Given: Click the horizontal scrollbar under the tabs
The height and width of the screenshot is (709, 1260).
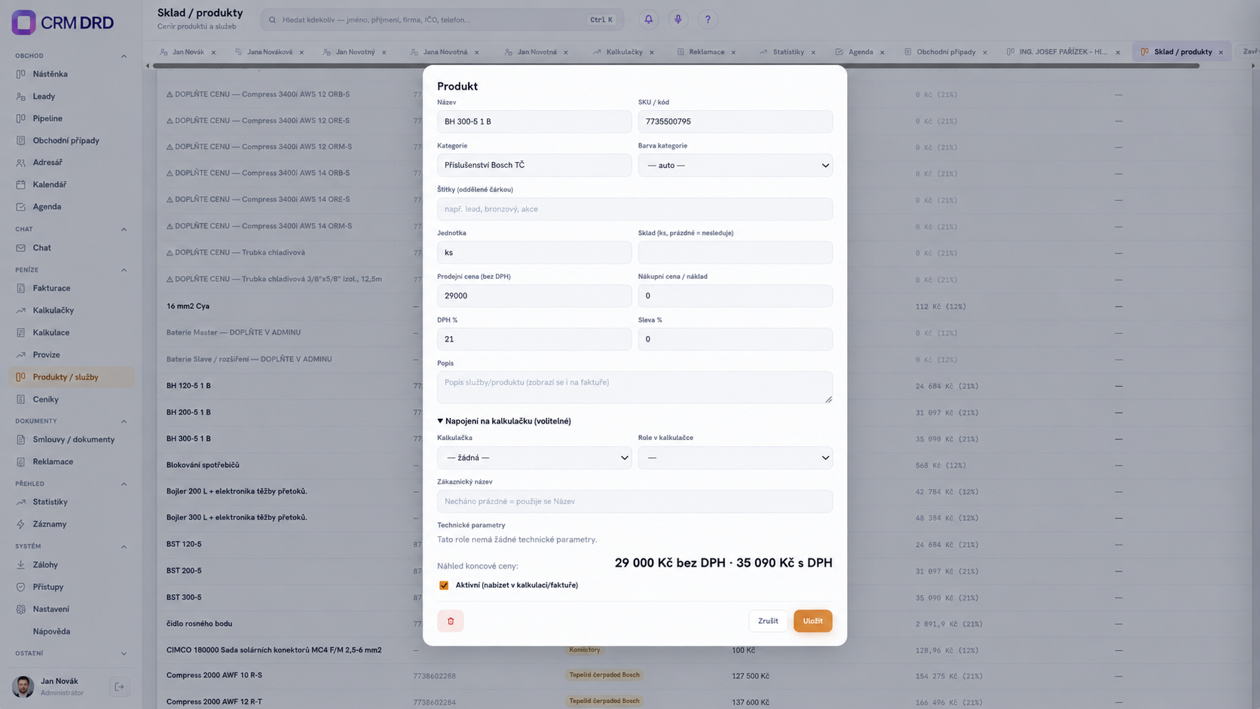Looking at the screenshot, I should (675, 66).
